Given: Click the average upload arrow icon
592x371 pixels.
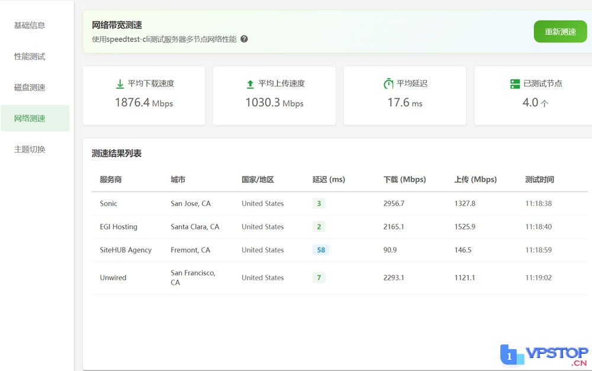Looking at the screenshot, I should coord(250,84).
